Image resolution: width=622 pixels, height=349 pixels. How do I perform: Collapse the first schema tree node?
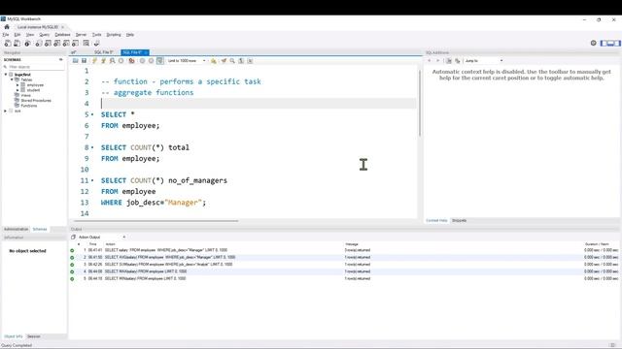(6, 75)
